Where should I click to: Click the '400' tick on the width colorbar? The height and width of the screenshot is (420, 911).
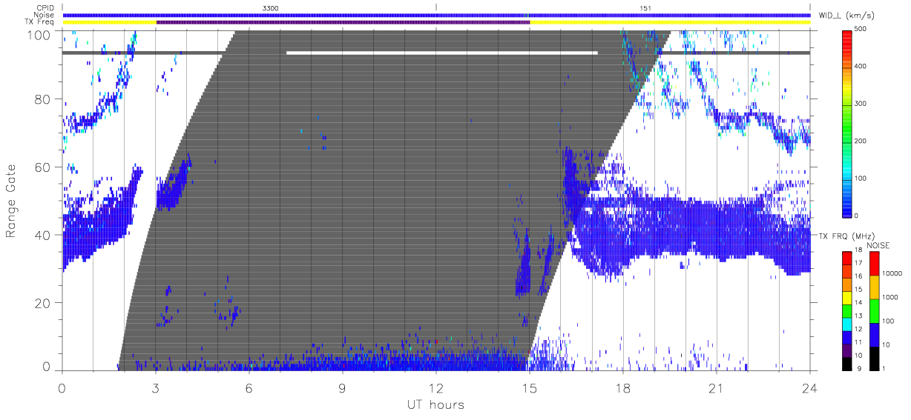(861, 67)
